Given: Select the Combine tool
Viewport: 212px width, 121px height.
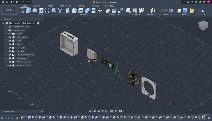Looking at the screenshot, I should coord(87,10).
